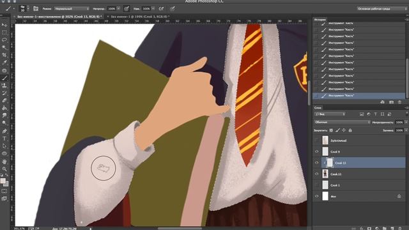Lock all layer attributes

[350, 130]
